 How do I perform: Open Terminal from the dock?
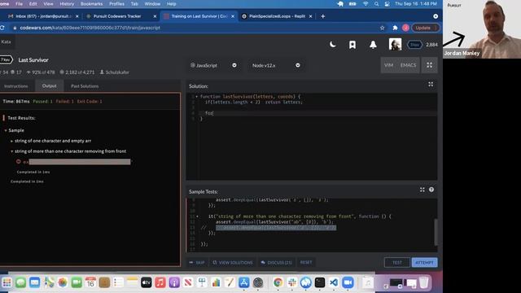click(x=320, y=282)
